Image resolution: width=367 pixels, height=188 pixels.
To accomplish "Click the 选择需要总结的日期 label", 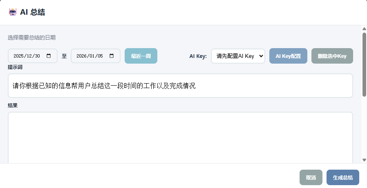I will 31,38.
